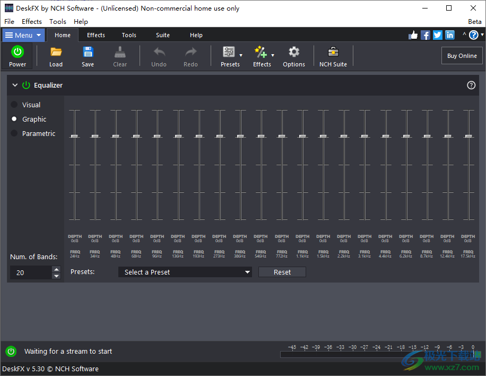Adjust the first 24Hz frequency band slider

[74, 136]
